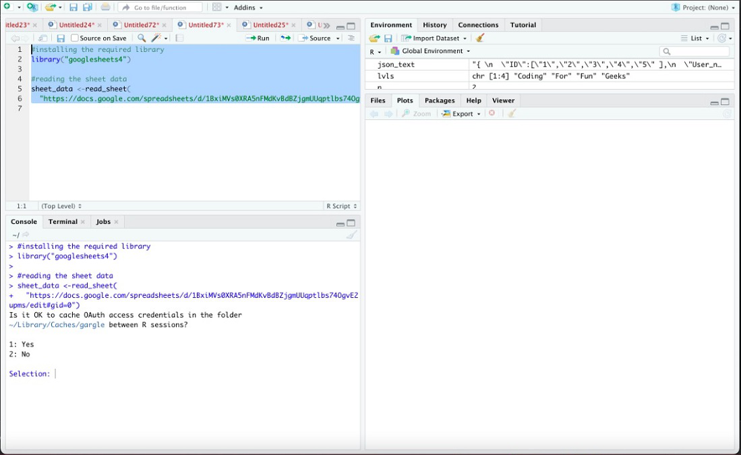Click Import Dataset button
The image size is (741, 455).
(434, 38)
